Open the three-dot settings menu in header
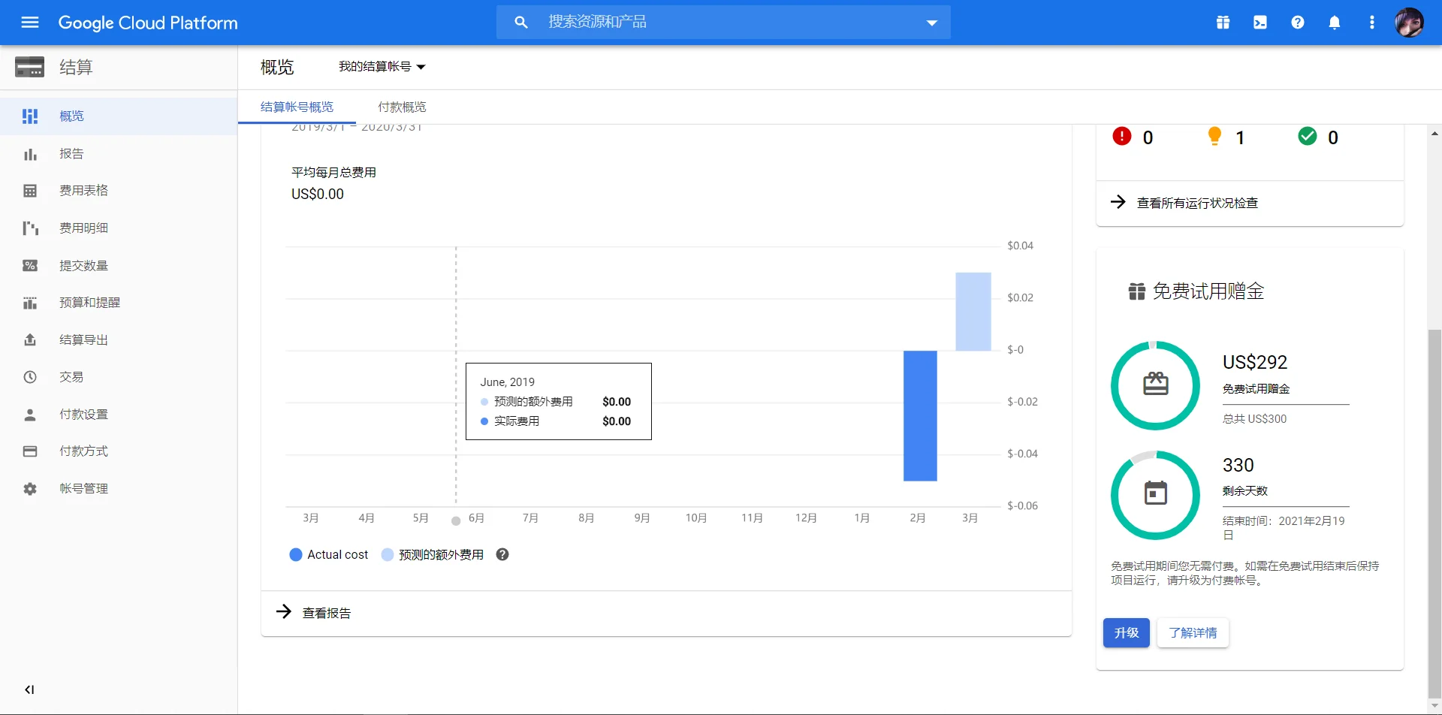This screenshot has width=1442, height=715. pyautogui.click(x=1371, y=23)
